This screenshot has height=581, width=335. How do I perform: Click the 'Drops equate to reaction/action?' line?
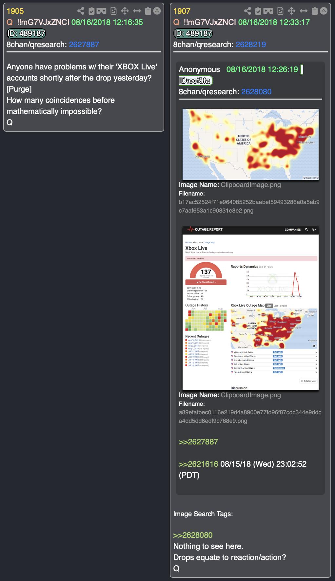[229, 557]
